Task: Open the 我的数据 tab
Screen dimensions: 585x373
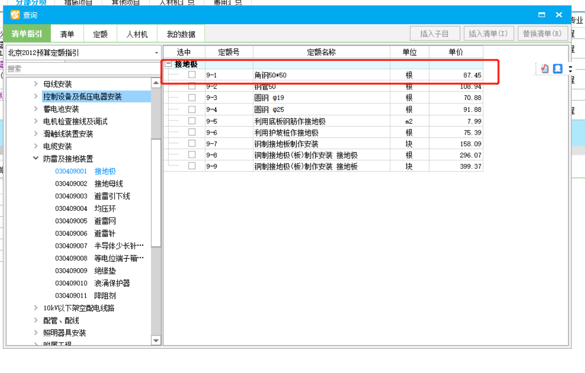Action: coord(181,34)
